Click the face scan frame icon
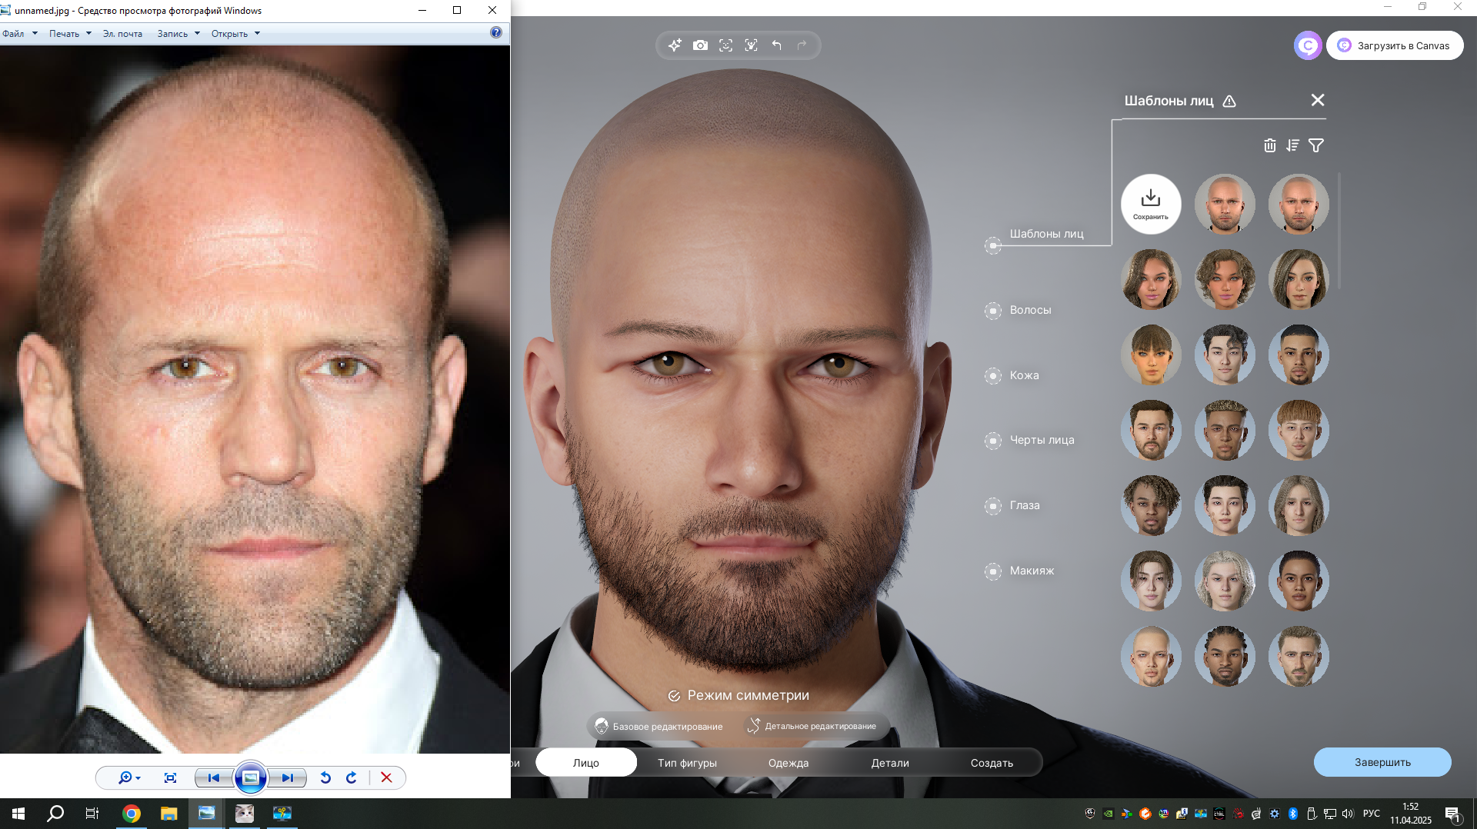The image size is (1477, 829). point(725,45)
